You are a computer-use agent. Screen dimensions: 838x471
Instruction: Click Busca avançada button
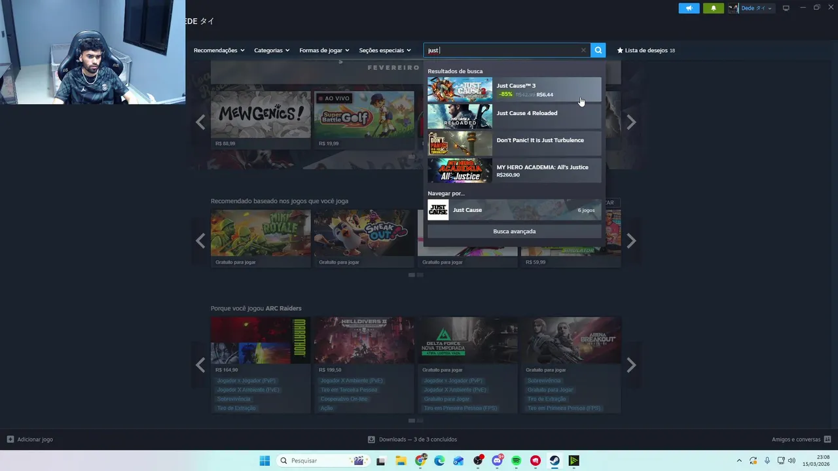coord(514,231)
